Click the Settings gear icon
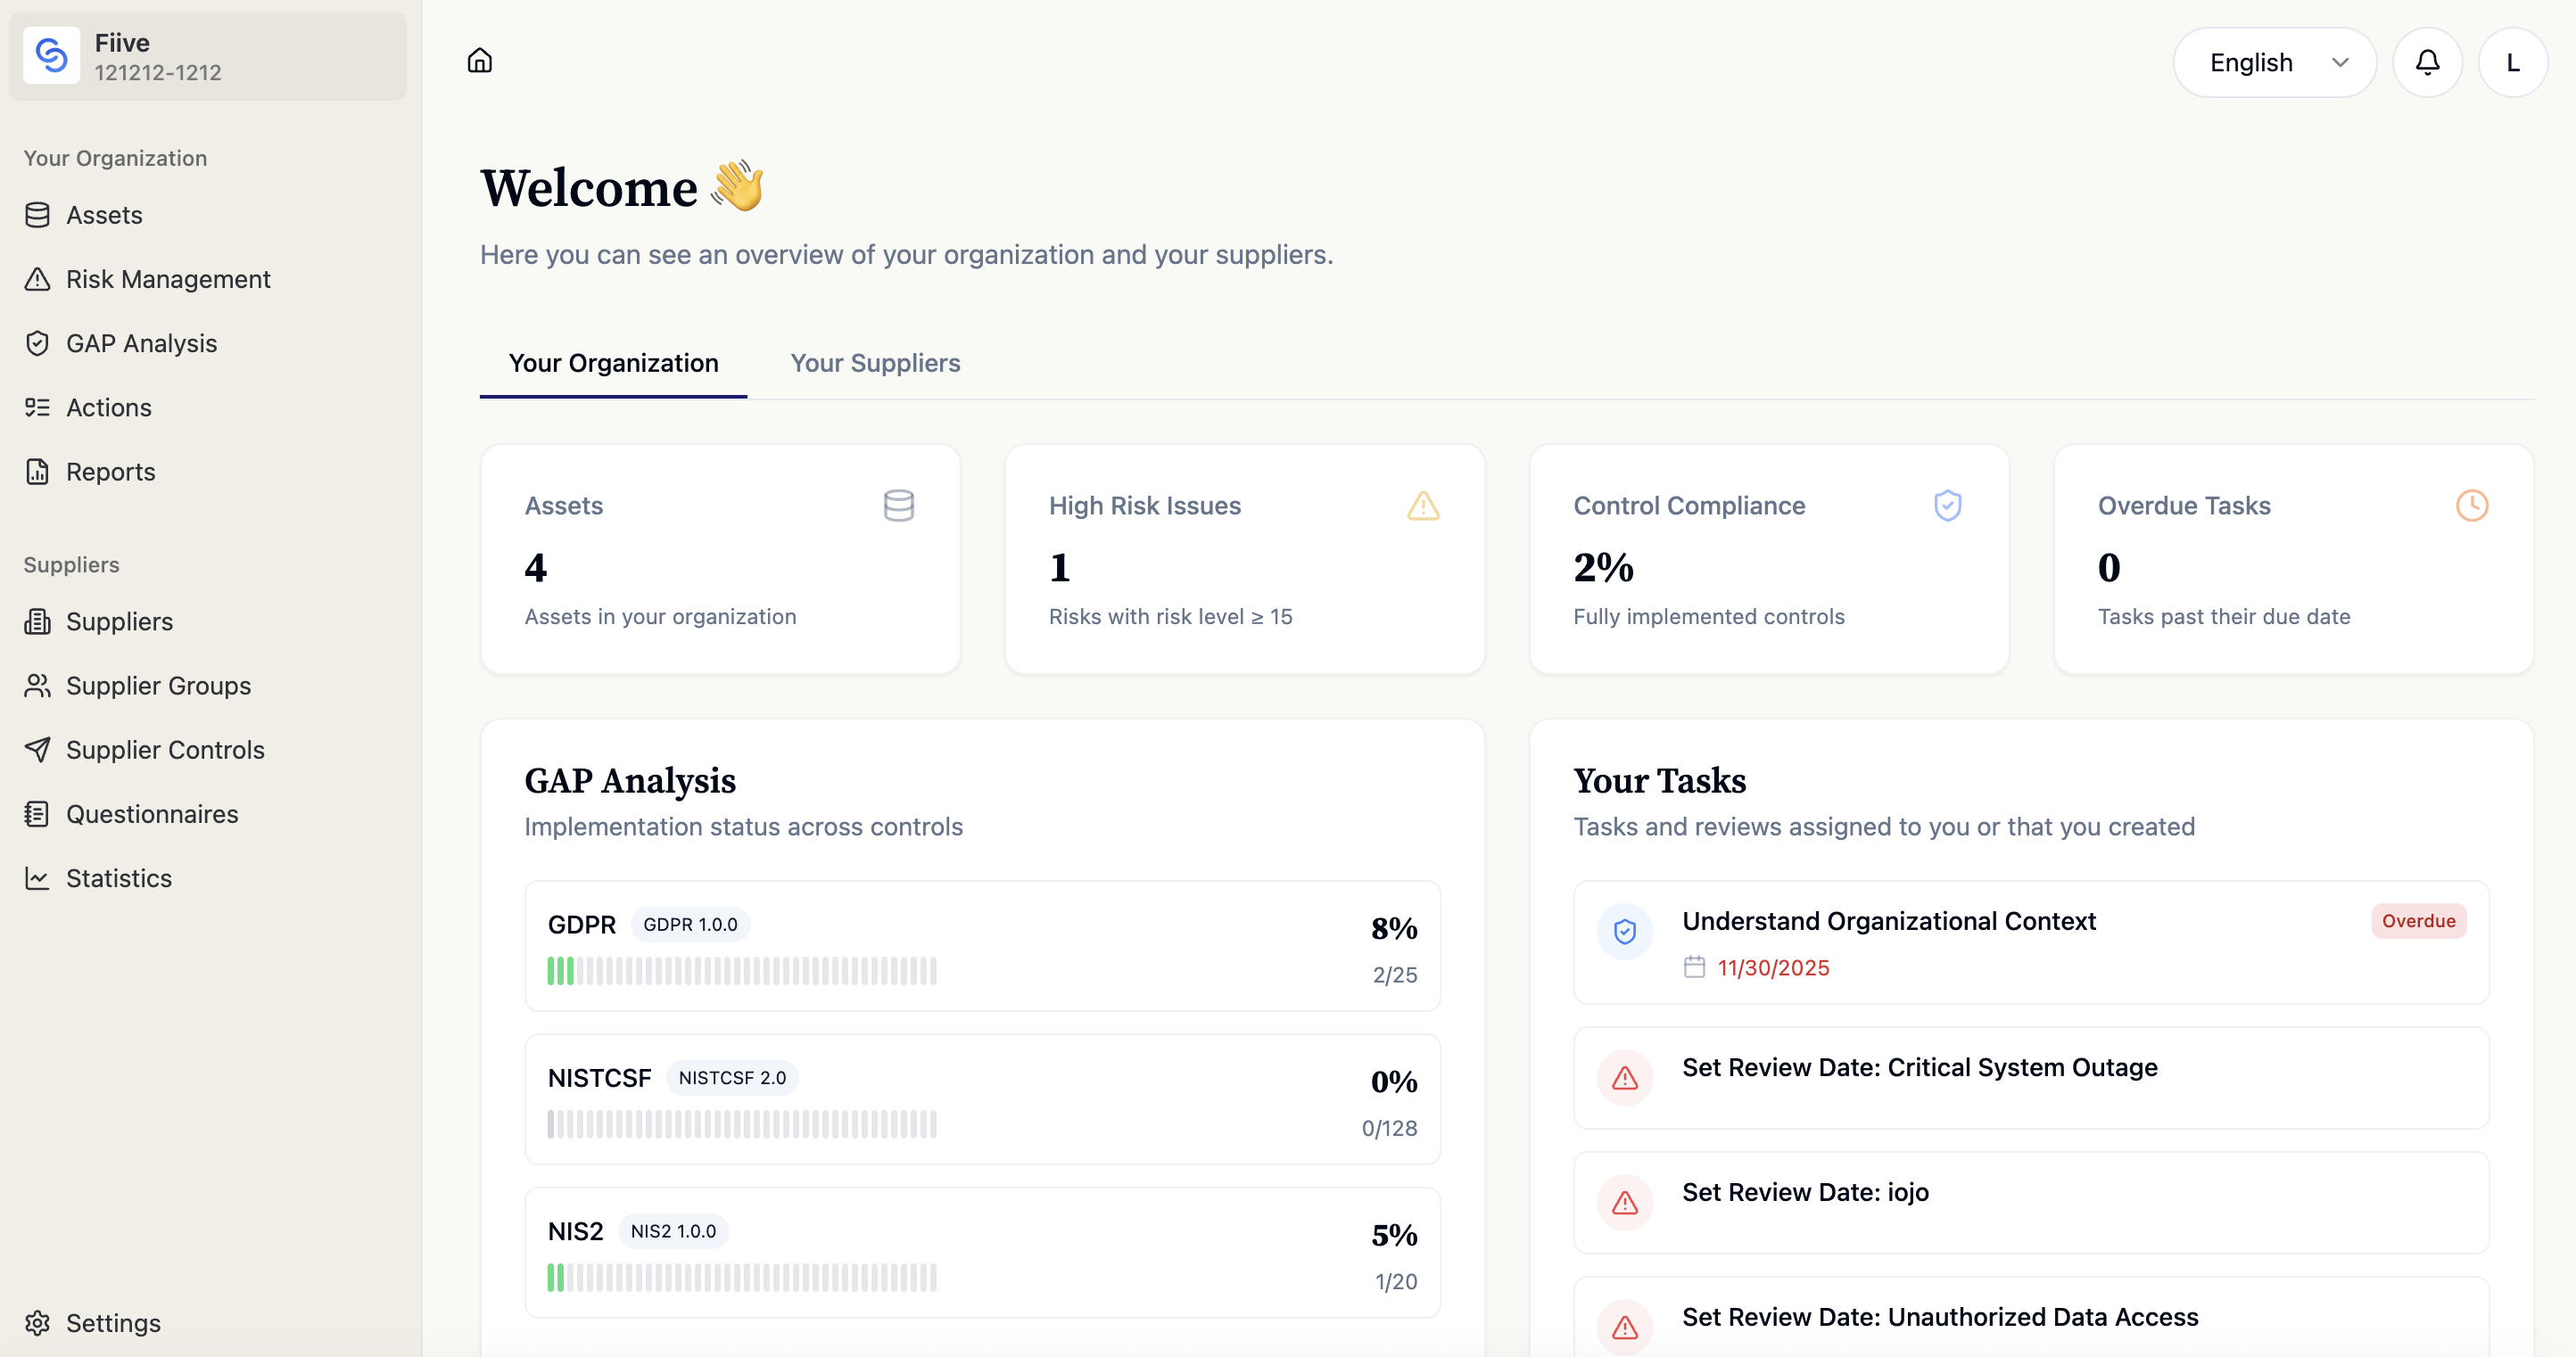The width and height of the screenshot is (2576, 1357). [x=37, y=1322]
